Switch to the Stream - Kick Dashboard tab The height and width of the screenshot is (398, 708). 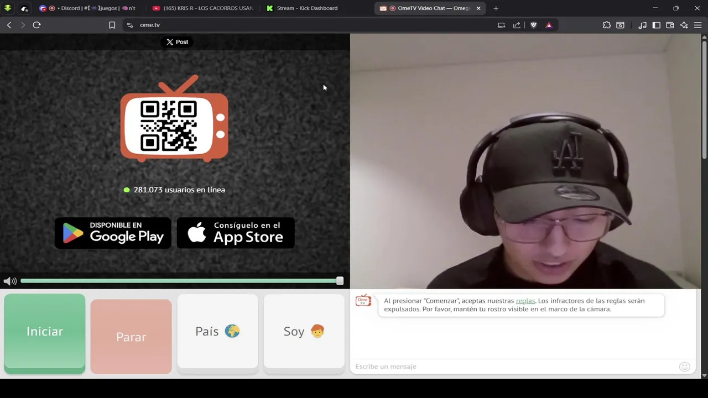(x=315, y=8)
